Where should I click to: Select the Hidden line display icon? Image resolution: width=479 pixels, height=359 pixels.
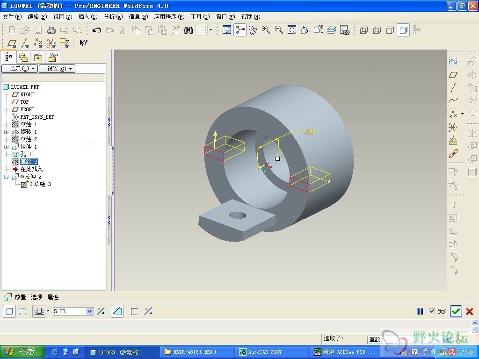pos(377,30)
